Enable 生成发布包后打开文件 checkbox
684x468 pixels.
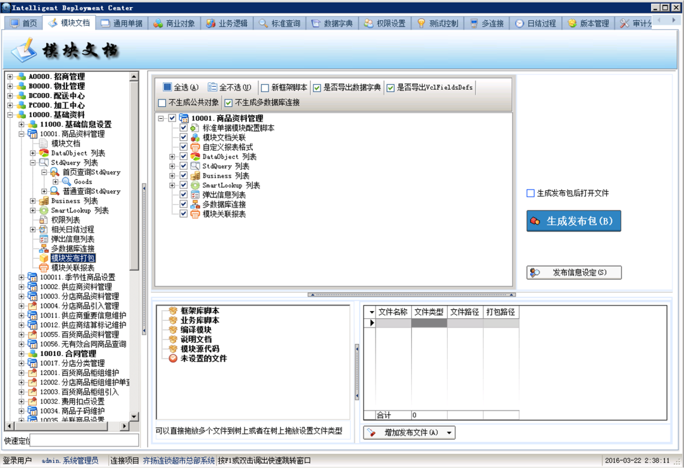[531, 193]
